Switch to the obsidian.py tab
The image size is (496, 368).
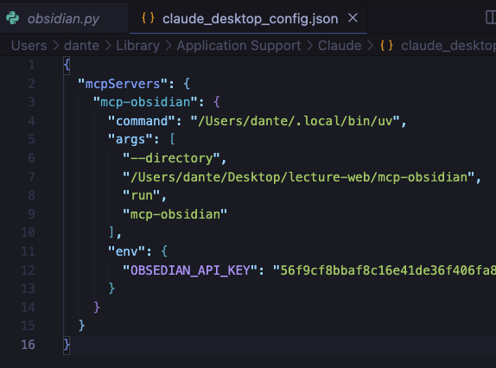coord(63,19)
